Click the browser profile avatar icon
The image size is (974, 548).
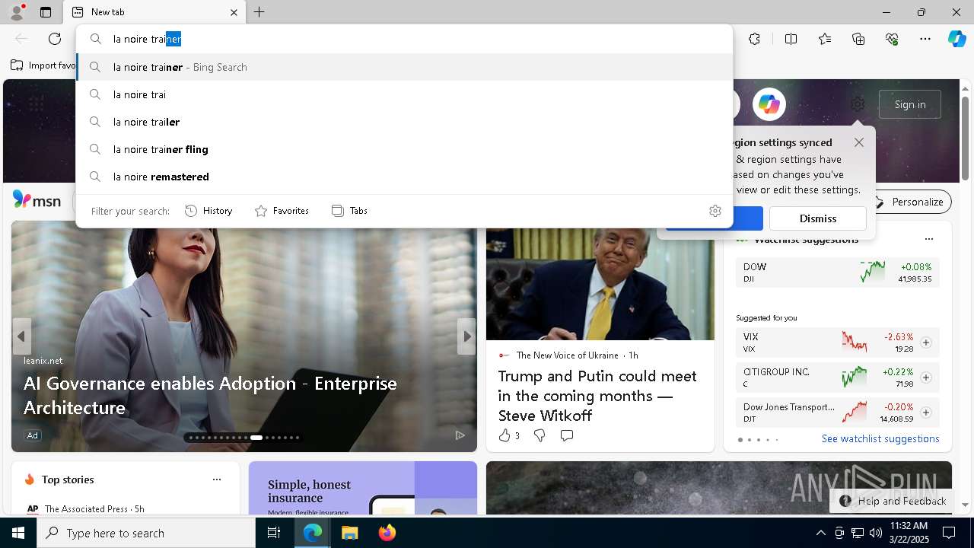click(x=16, y=11)
